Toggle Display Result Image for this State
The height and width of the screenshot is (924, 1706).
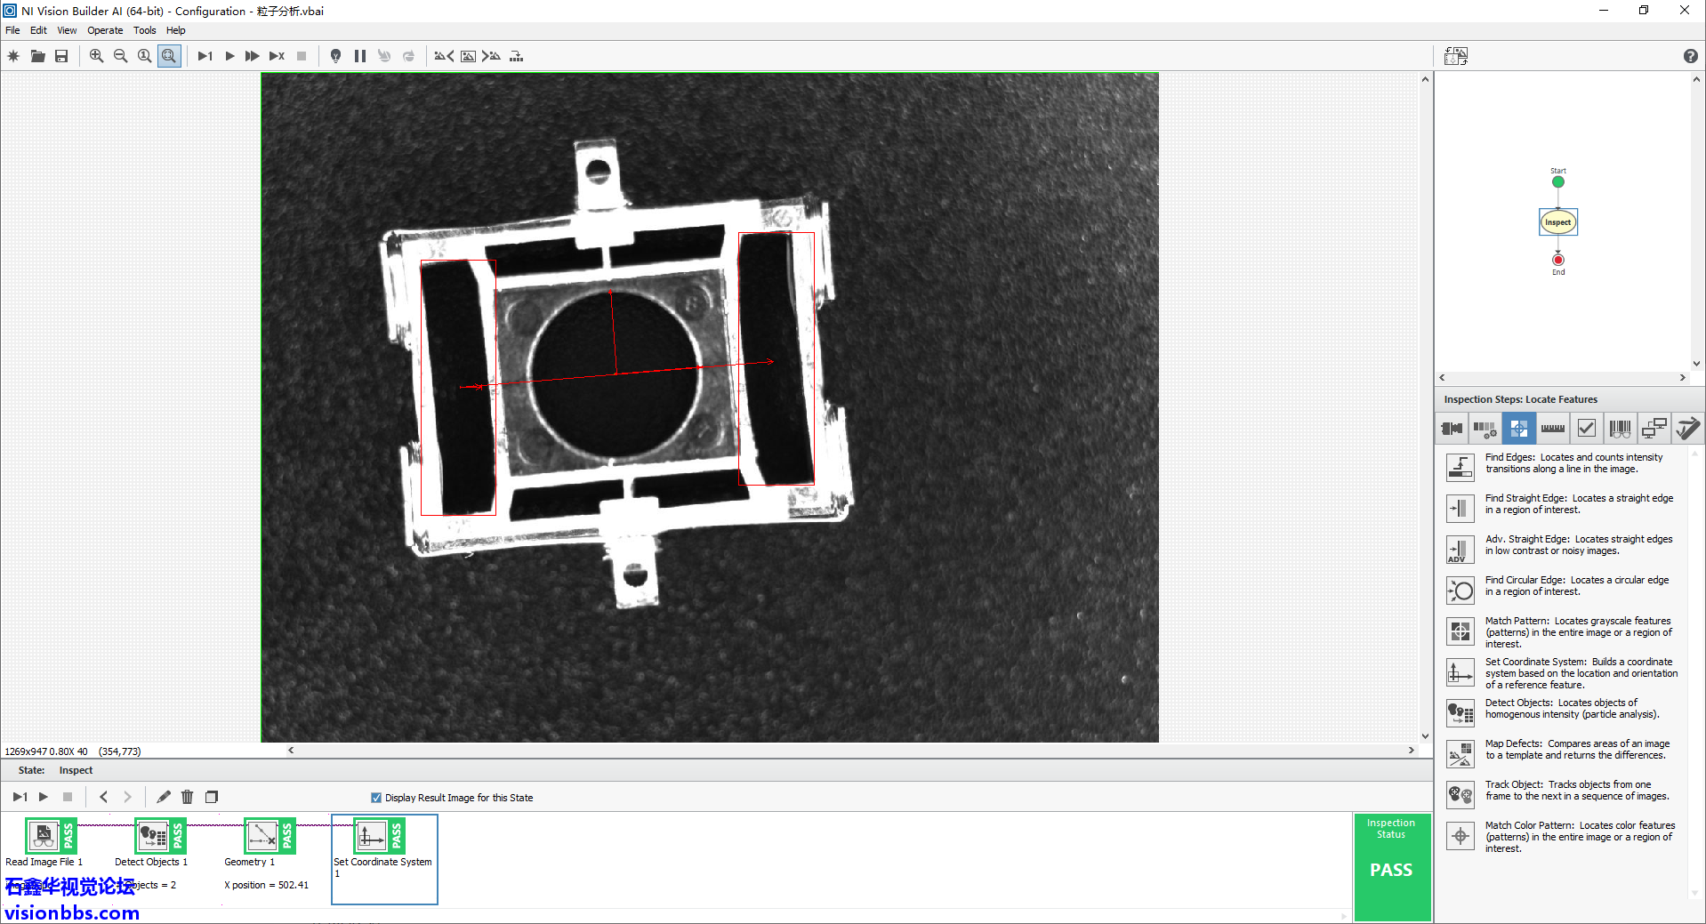(376, 798)
